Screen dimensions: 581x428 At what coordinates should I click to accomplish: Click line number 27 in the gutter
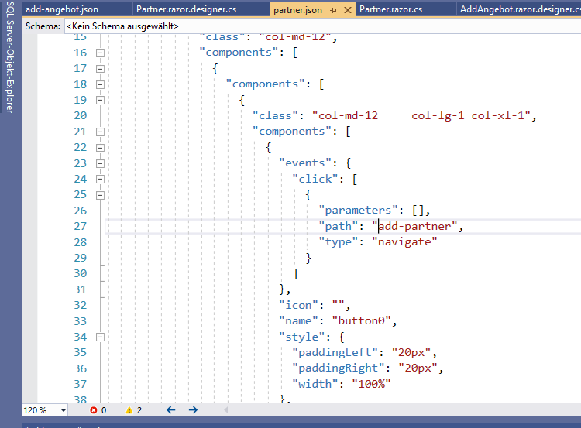tap(80, 226)
